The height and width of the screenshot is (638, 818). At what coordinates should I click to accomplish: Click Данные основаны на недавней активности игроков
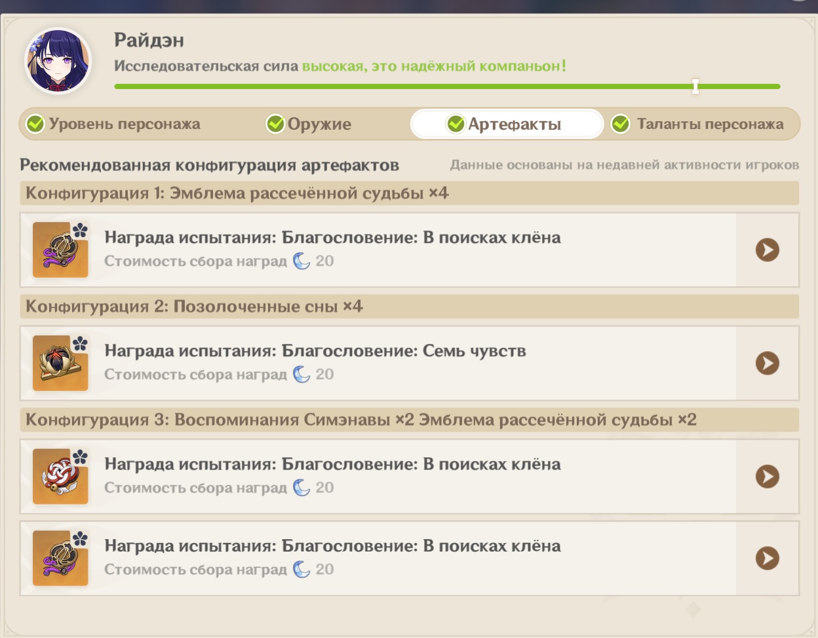[x=625, y=165]
